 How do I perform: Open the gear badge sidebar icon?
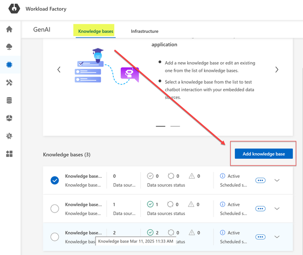(x=9, y=136)
